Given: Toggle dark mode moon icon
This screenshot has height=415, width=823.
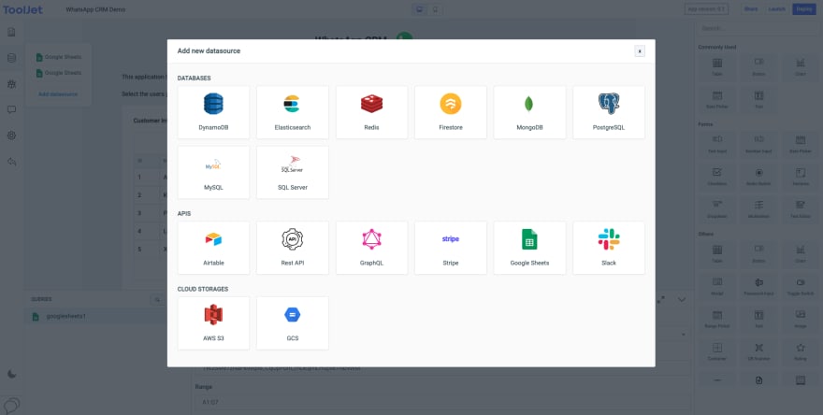Looking at the screenshot, I should [11, 374].
